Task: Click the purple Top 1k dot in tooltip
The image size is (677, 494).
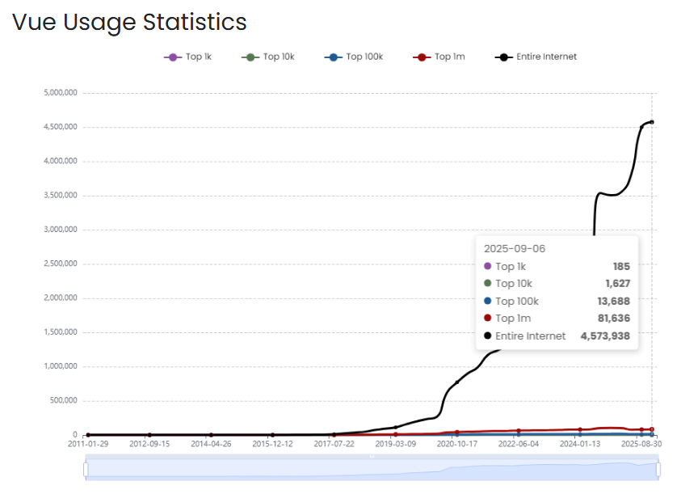Action: coord(487,266)
